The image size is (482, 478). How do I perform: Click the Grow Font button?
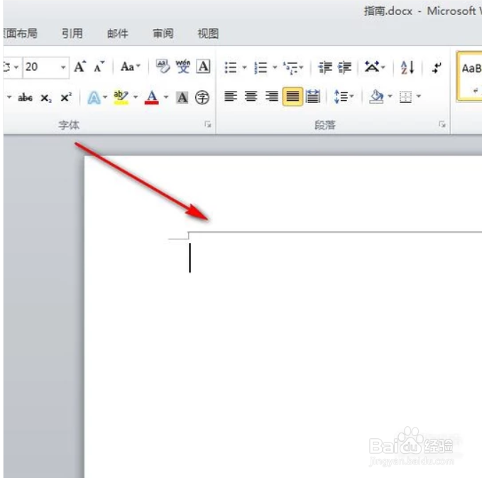tap(80, 67)
